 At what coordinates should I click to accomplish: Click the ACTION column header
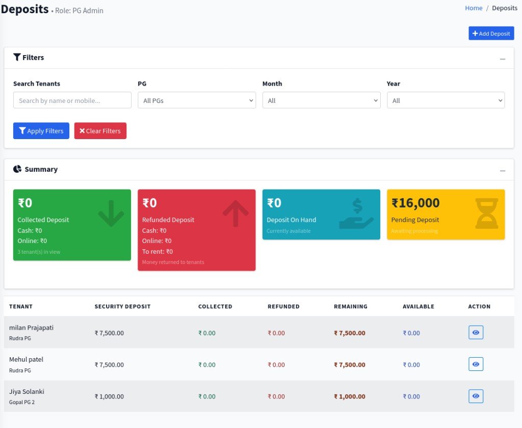pos(479,307)
